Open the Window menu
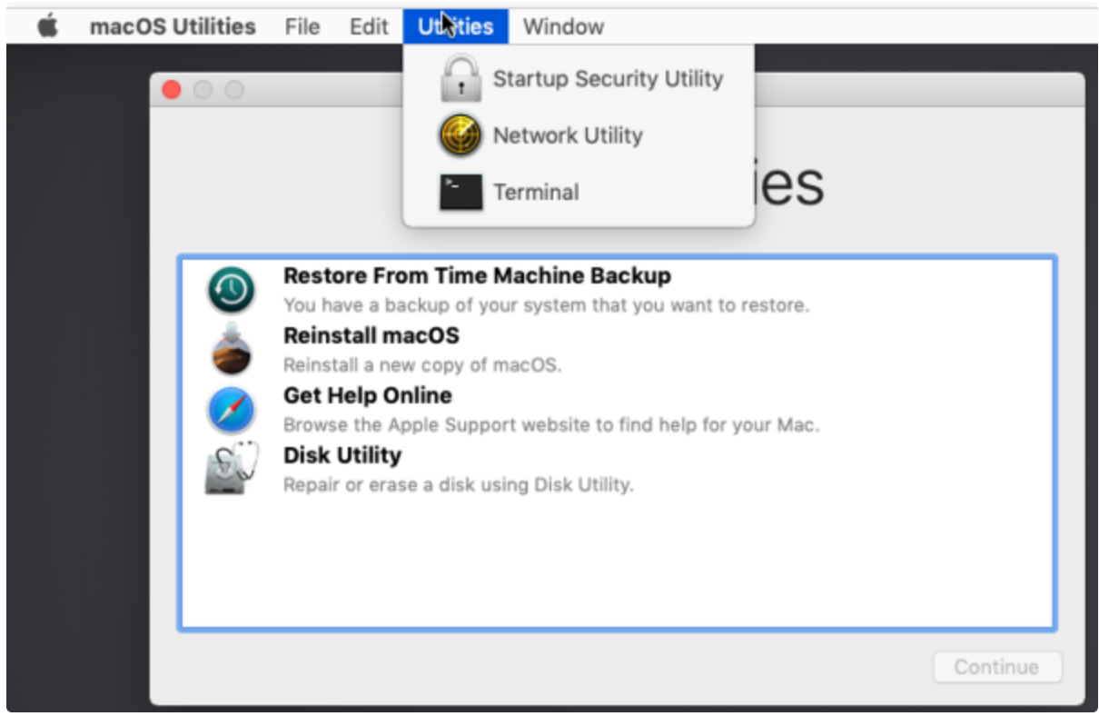 coord(563,26)
